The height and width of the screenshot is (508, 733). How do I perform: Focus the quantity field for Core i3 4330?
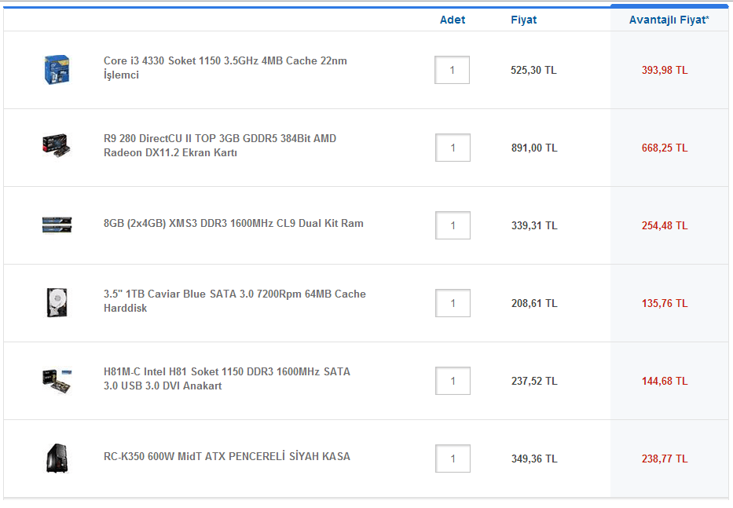(x=452, y=70)
